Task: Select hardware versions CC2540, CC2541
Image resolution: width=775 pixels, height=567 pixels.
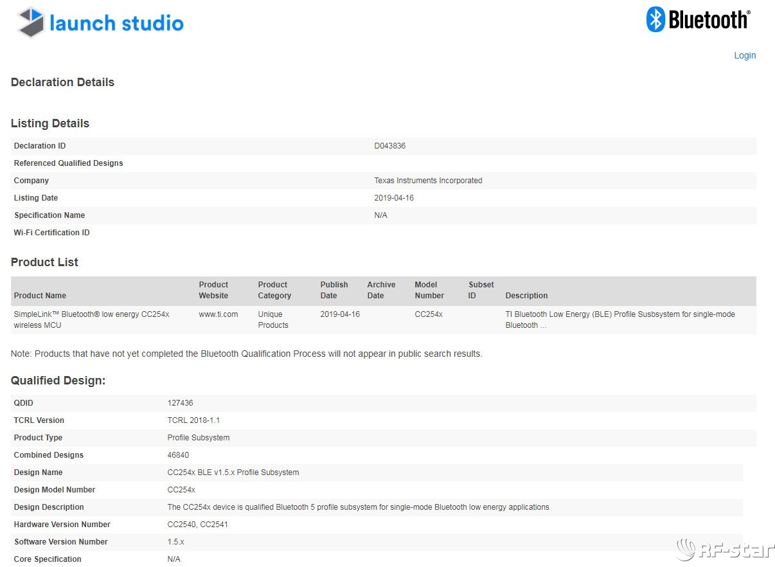Action: (x=198, y=525)
